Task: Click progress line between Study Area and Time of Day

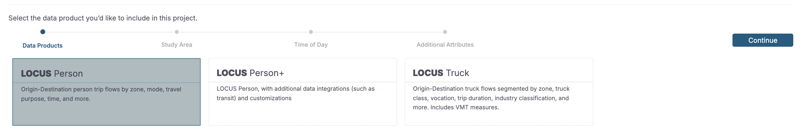Action: coord(244,32)
